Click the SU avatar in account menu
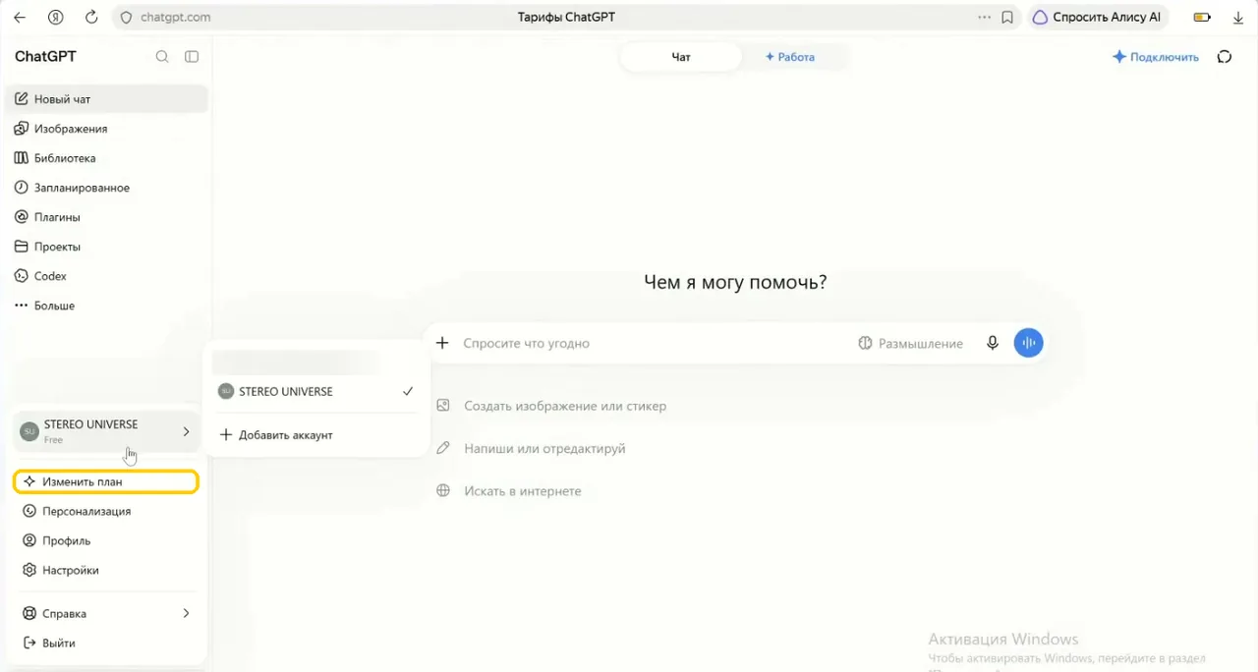The width and height of the screenshot is (1258, 672). coord(29,431)
